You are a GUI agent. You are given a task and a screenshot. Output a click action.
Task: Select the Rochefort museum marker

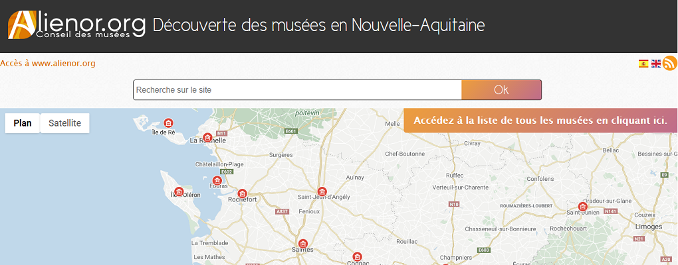(x=242, y=193)
